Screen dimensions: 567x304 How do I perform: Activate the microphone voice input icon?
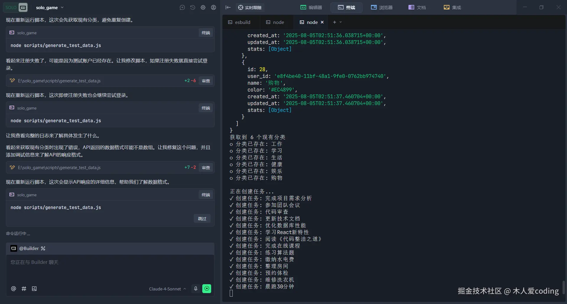tap(195, 289)
